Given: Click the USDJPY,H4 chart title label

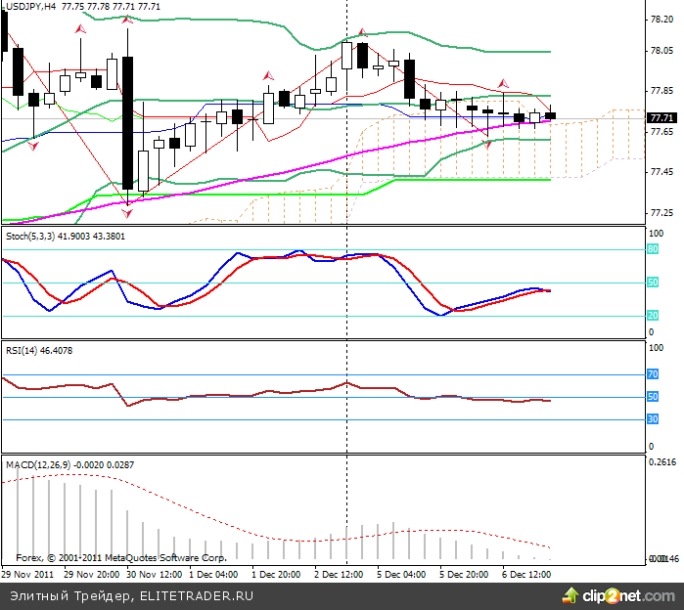Looking at the screenshot, I should [28, 7].
